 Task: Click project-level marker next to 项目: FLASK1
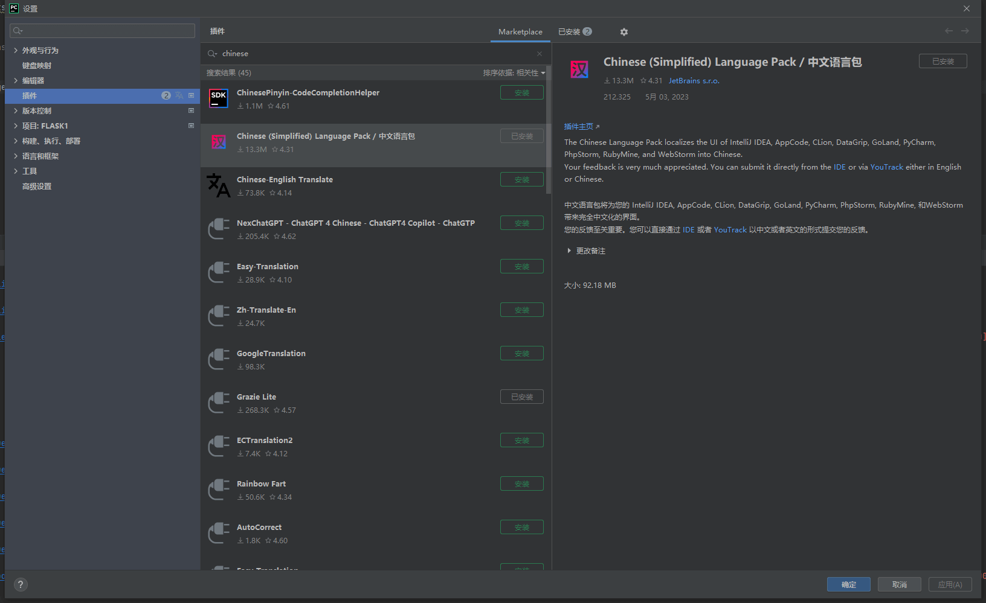click(191, 126)
